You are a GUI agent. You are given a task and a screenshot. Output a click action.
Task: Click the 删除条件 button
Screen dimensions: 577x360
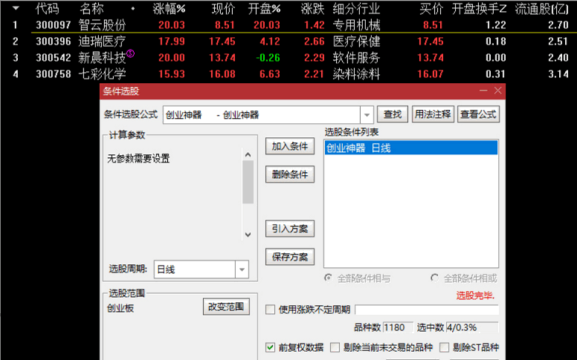290,174
